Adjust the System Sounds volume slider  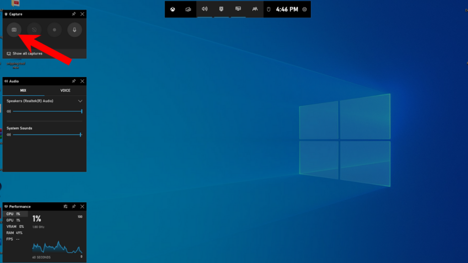48,135
